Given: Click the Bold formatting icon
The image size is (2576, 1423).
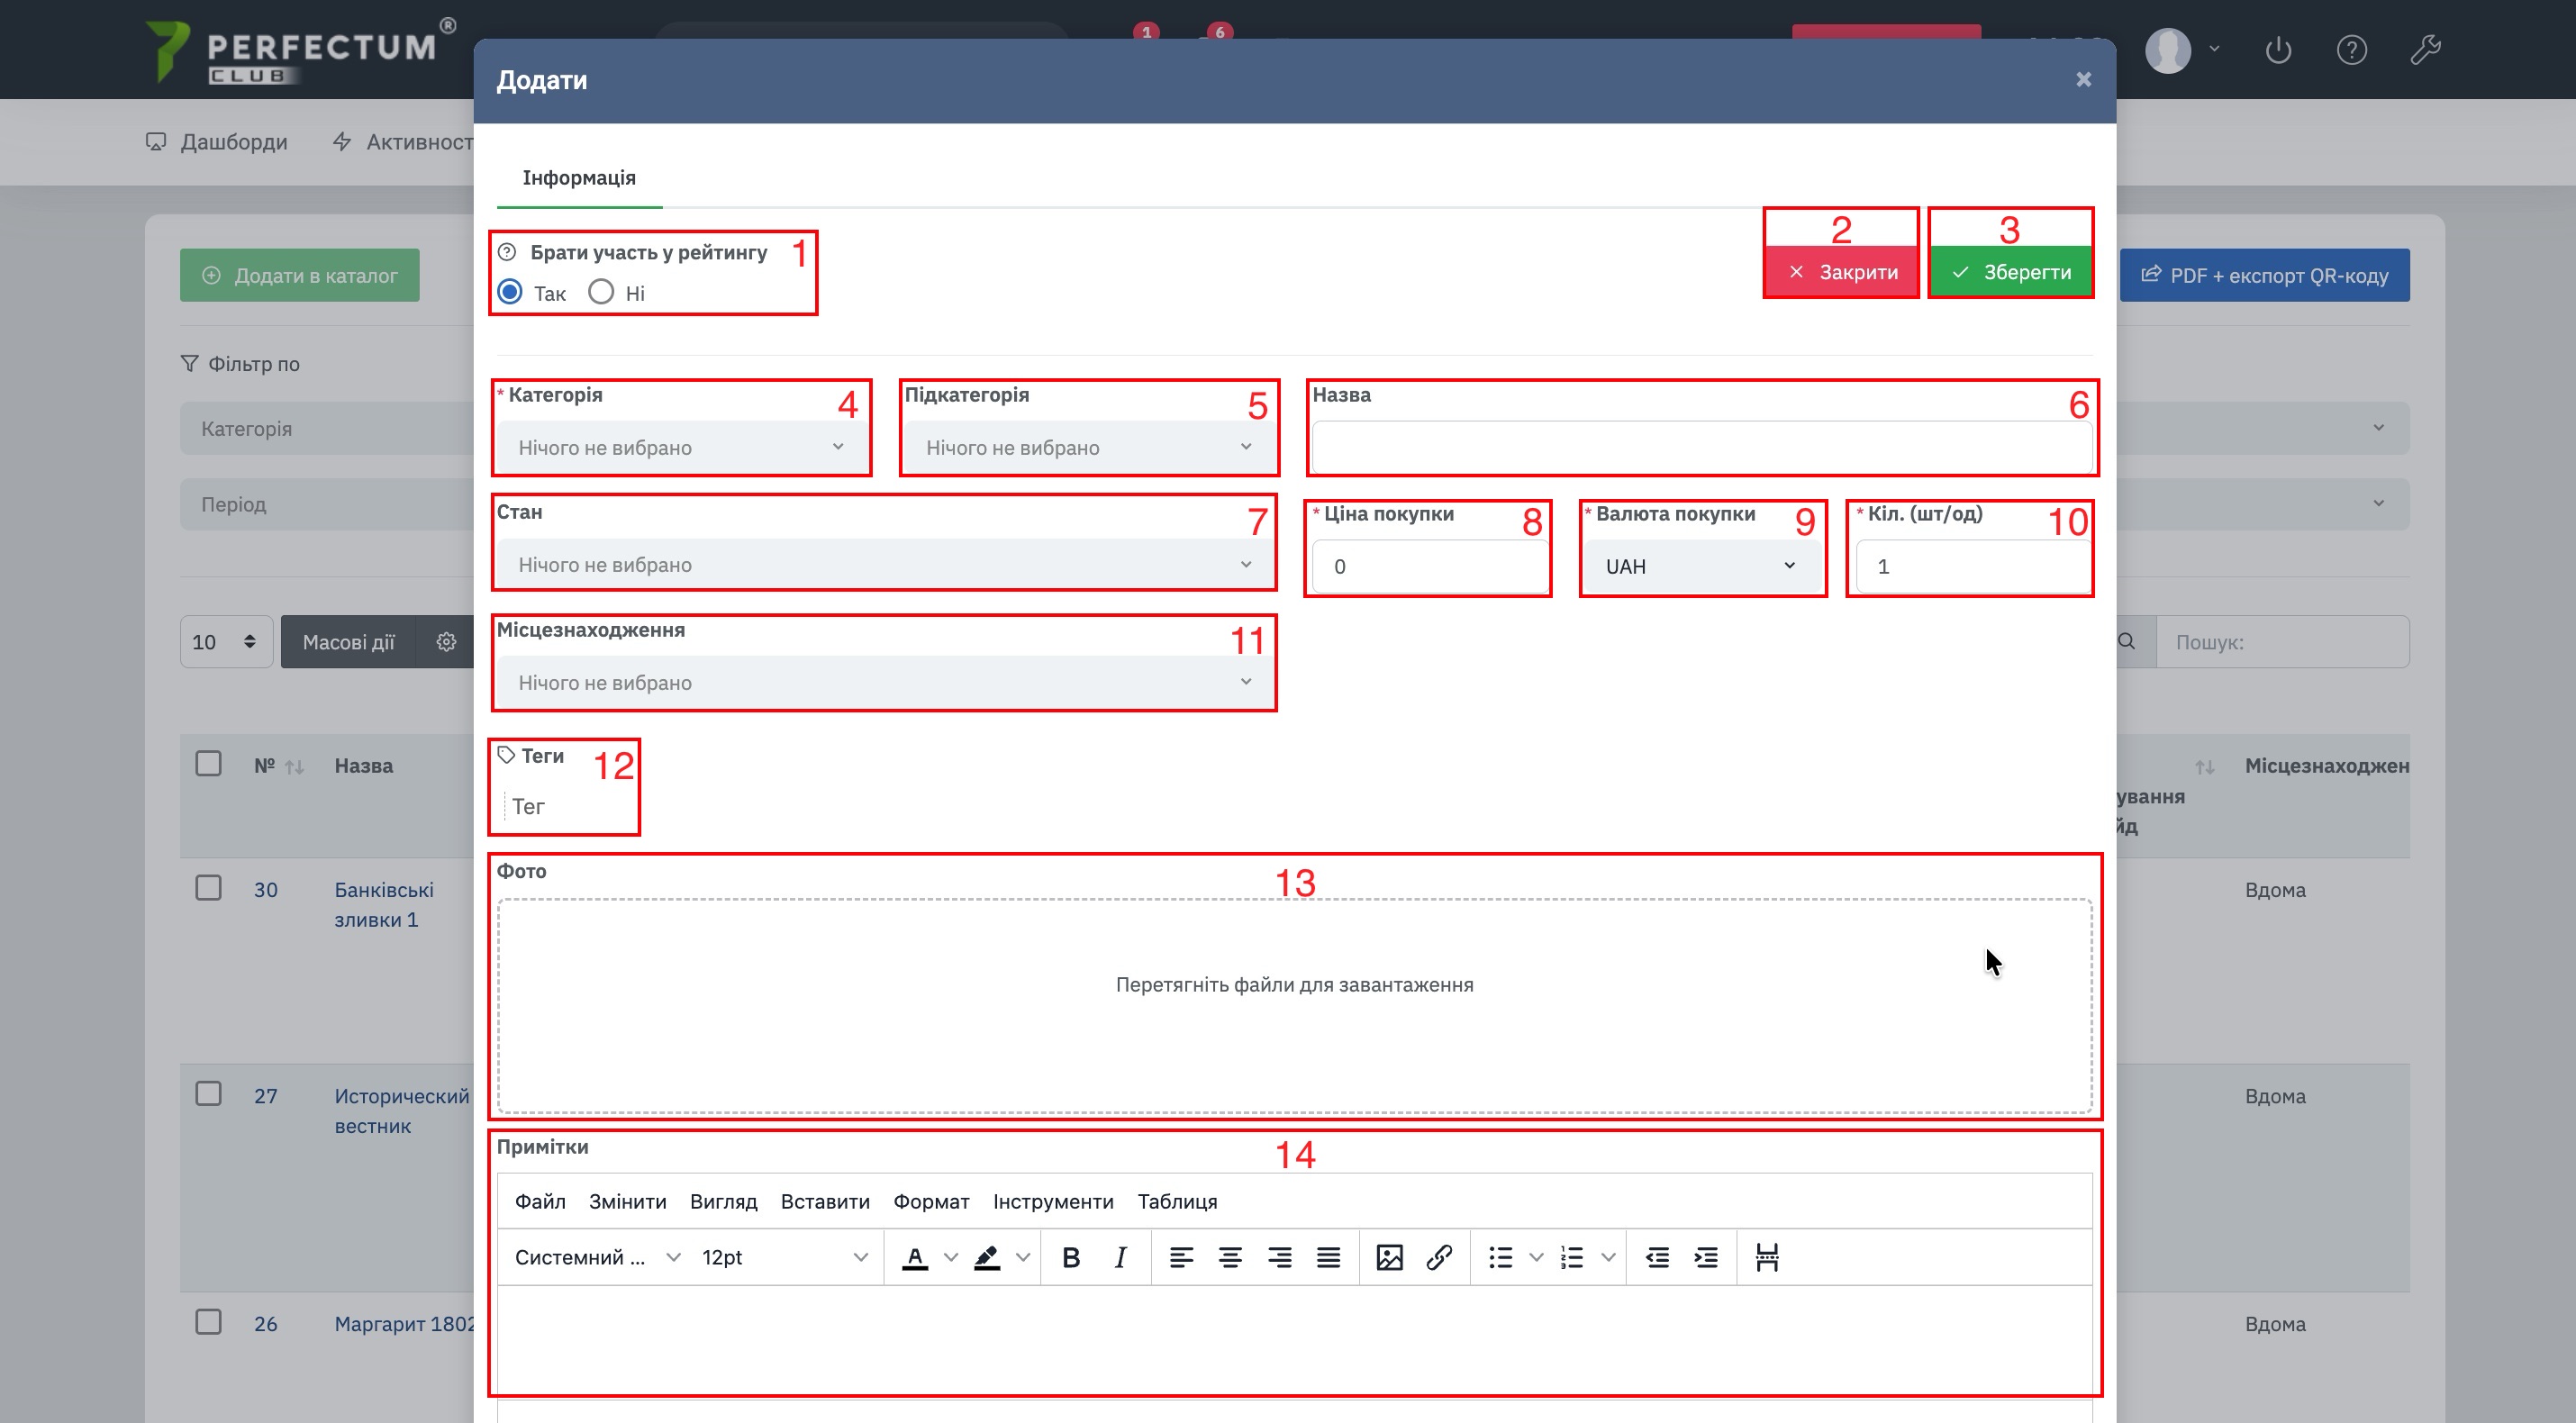Looking at the screenshot, I should (1070, 1257).
